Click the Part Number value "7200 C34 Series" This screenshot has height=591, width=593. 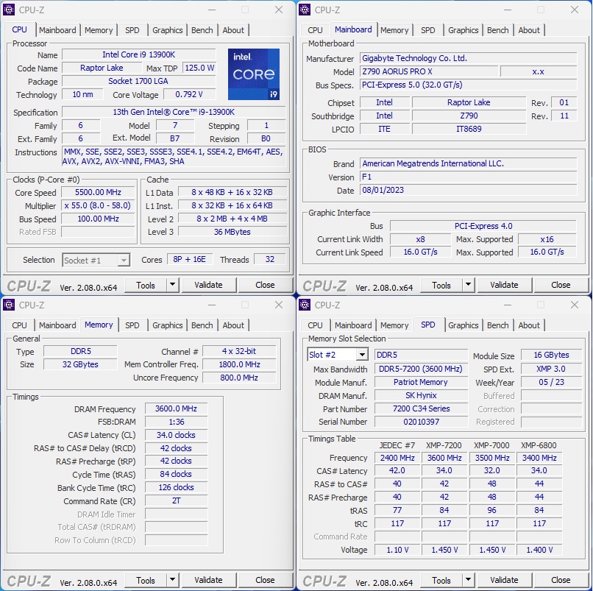421,408
